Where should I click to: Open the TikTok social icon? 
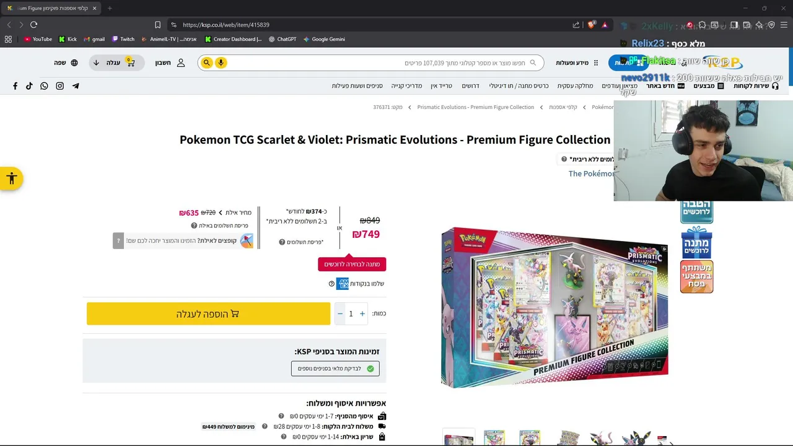pos(29,86)
